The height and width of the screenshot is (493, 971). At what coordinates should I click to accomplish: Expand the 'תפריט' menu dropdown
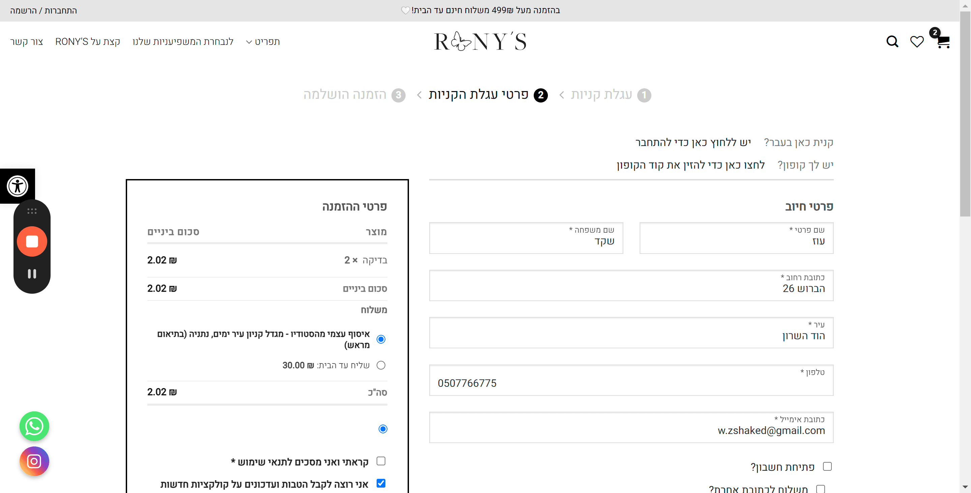[x=263, y=41]
